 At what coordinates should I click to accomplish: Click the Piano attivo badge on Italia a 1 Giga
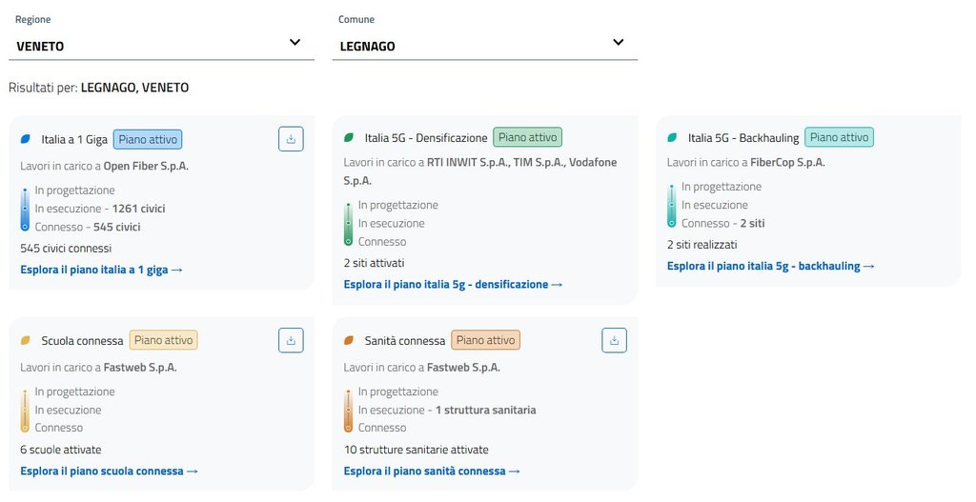click(x=148, y=139)
